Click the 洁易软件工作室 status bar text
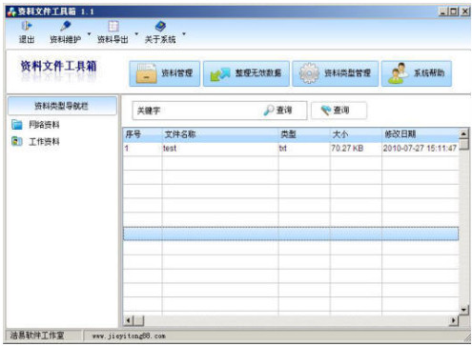Image resolution: width=472 pixels, height=346 pixels. point(37,336)
